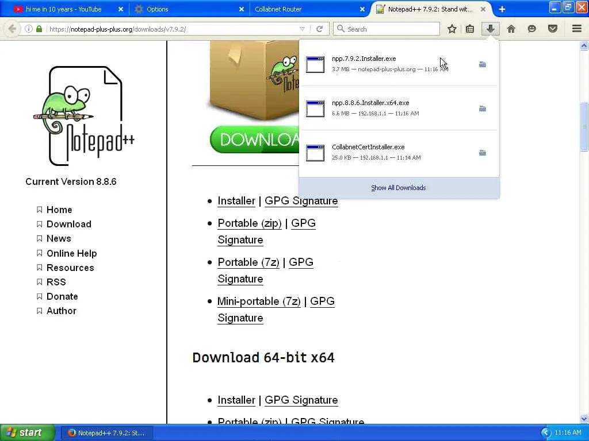
Task: Open the RSS sidebar link
Action: click(x=56, y=282)
